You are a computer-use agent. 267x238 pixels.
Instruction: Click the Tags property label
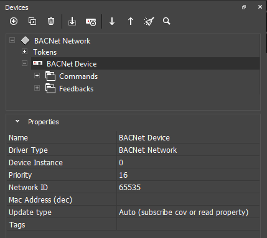(17, 225)
